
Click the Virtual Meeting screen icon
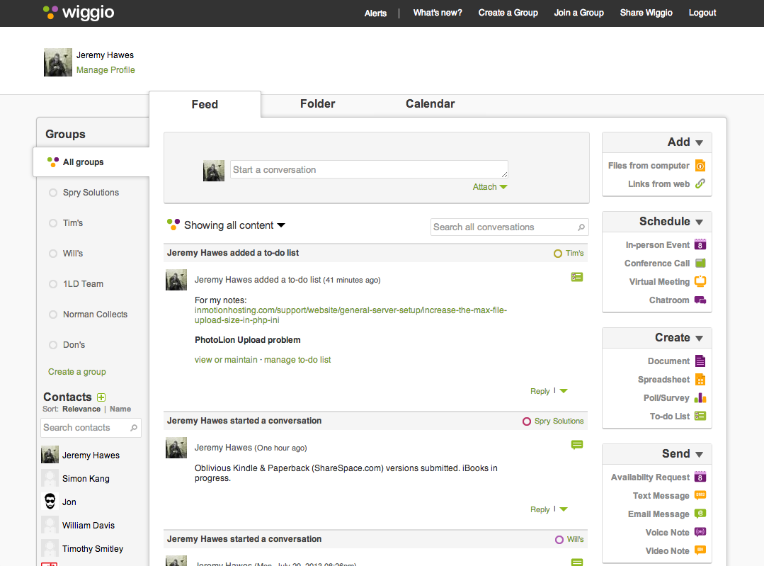[700, 281]
